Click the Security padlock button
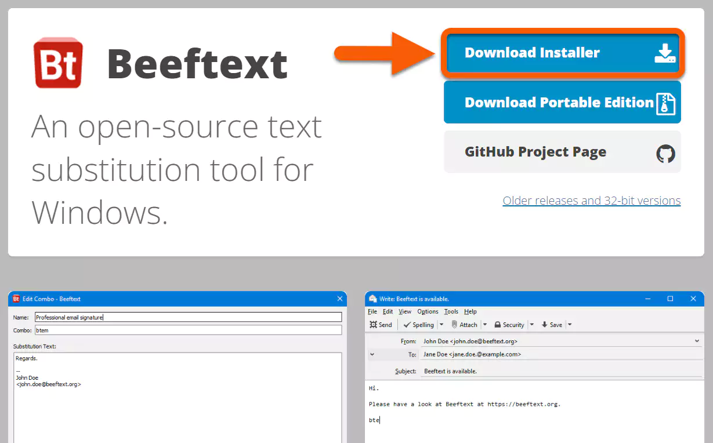 (509, 325)
